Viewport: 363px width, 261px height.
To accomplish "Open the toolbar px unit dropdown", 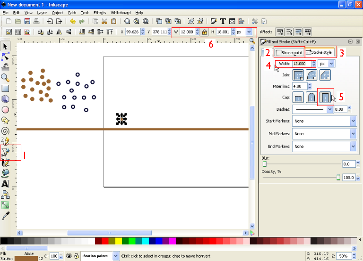I will click(249, 32).
